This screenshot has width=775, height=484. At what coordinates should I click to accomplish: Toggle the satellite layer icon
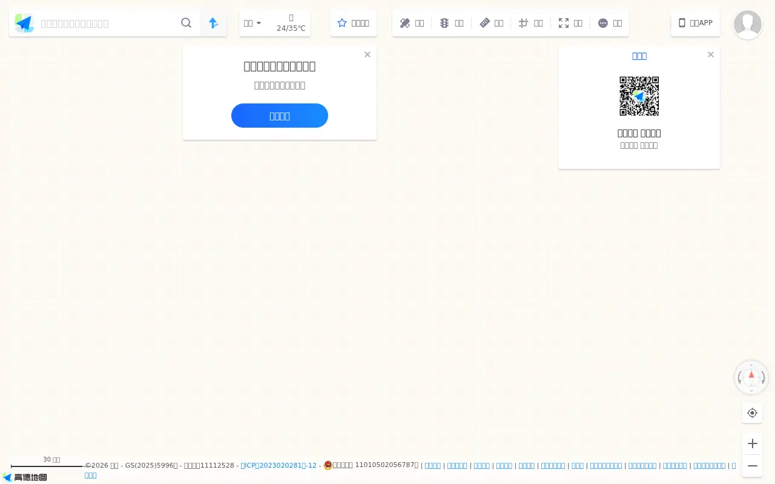coord(405,23)
